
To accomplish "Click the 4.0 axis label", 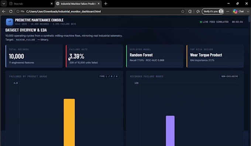I will click(x=16, y=83).
